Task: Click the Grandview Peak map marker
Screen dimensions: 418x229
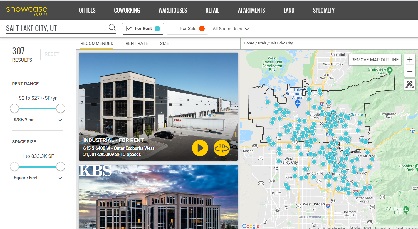Action: (x=390, y=70)
